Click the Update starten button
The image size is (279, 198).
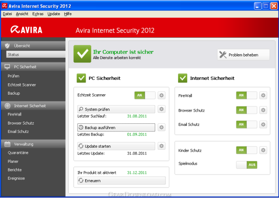(x=116, y=146)
